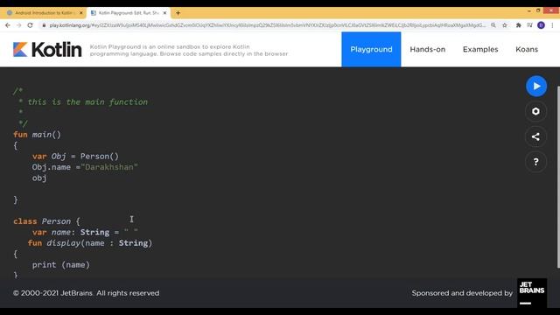Image resolution: width=560 pixels, height=315 pixels.
Task: Switch to Kotlin Playground browser tab
Action: [x=128, y=13]
